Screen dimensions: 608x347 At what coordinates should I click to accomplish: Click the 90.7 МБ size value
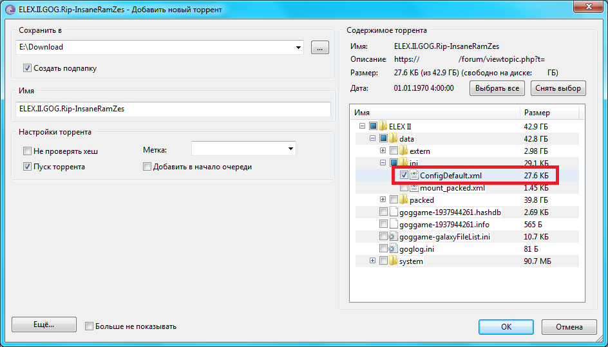point(537,261)
